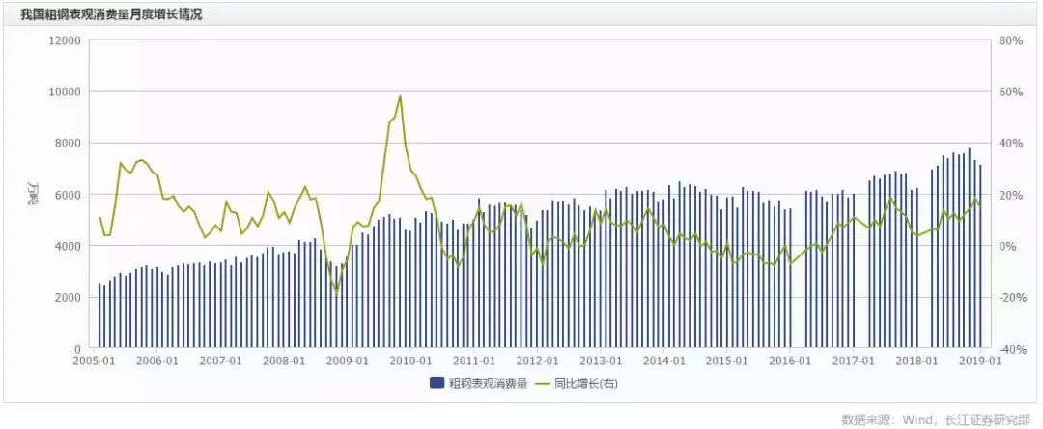This screenshot has width=1043, height=429.
Task: Click the green line trough near 2009-01
Action: [337, 291]
